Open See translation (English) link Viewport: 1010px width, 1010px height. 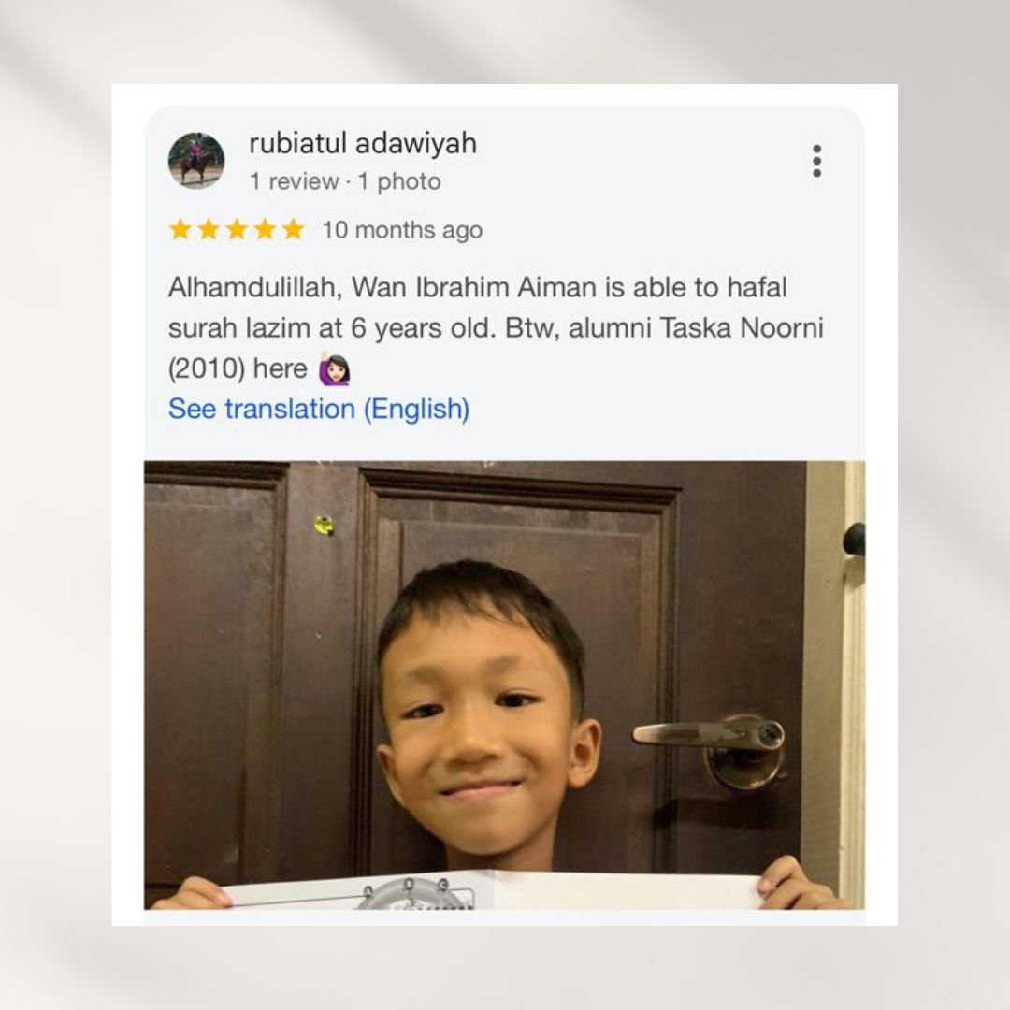pyautogui.click(x=319, y=409)
